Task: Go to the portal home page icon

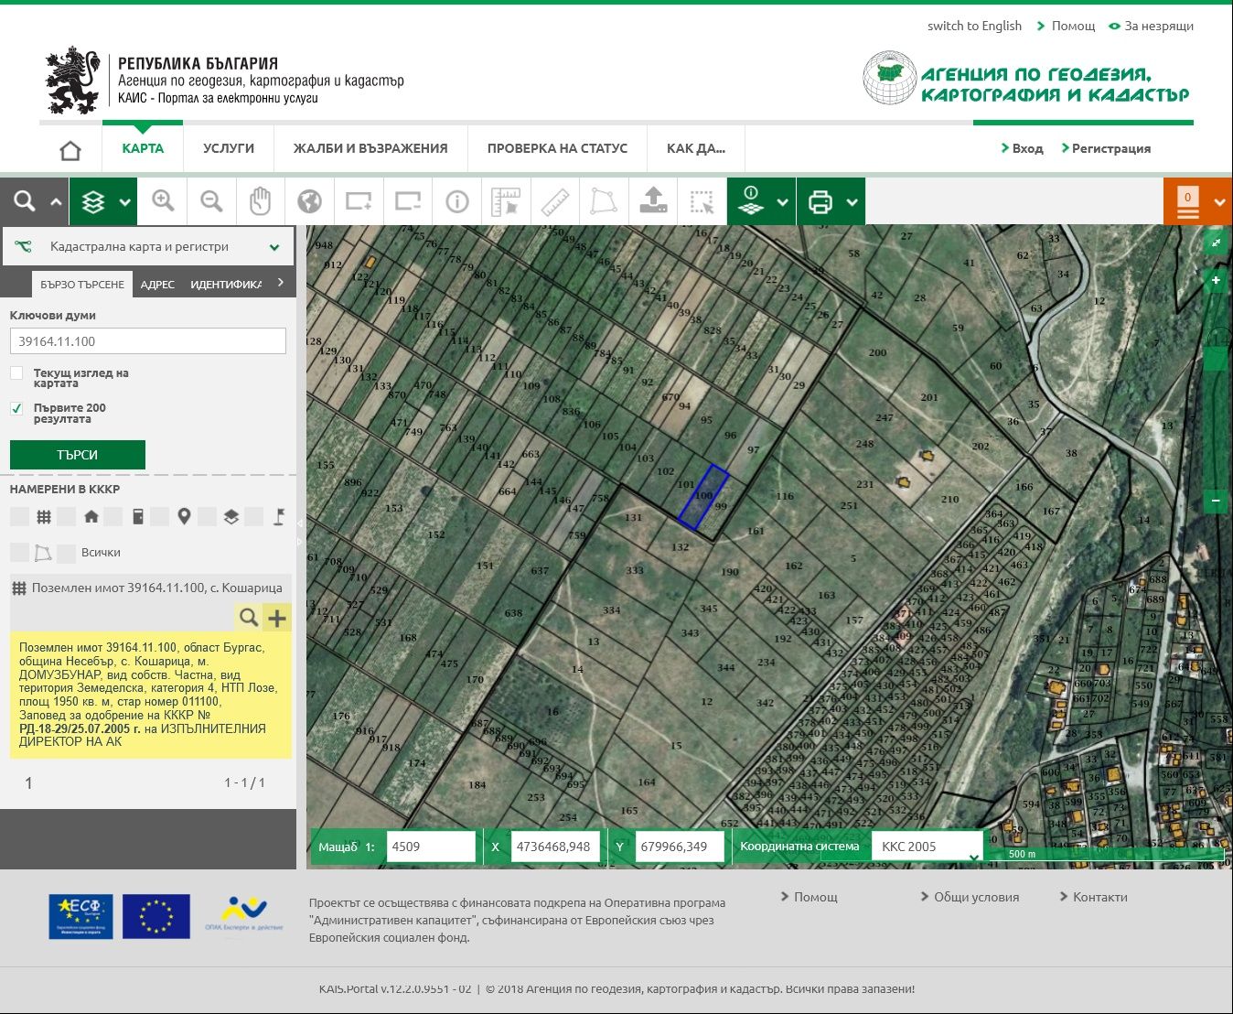Action: coord(70,149)
